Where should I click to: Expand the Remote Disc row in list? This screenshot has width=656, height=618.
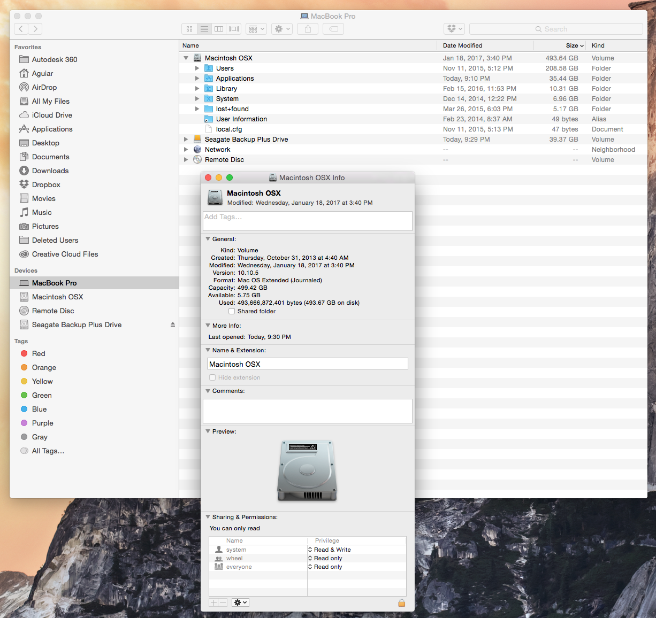186,159
